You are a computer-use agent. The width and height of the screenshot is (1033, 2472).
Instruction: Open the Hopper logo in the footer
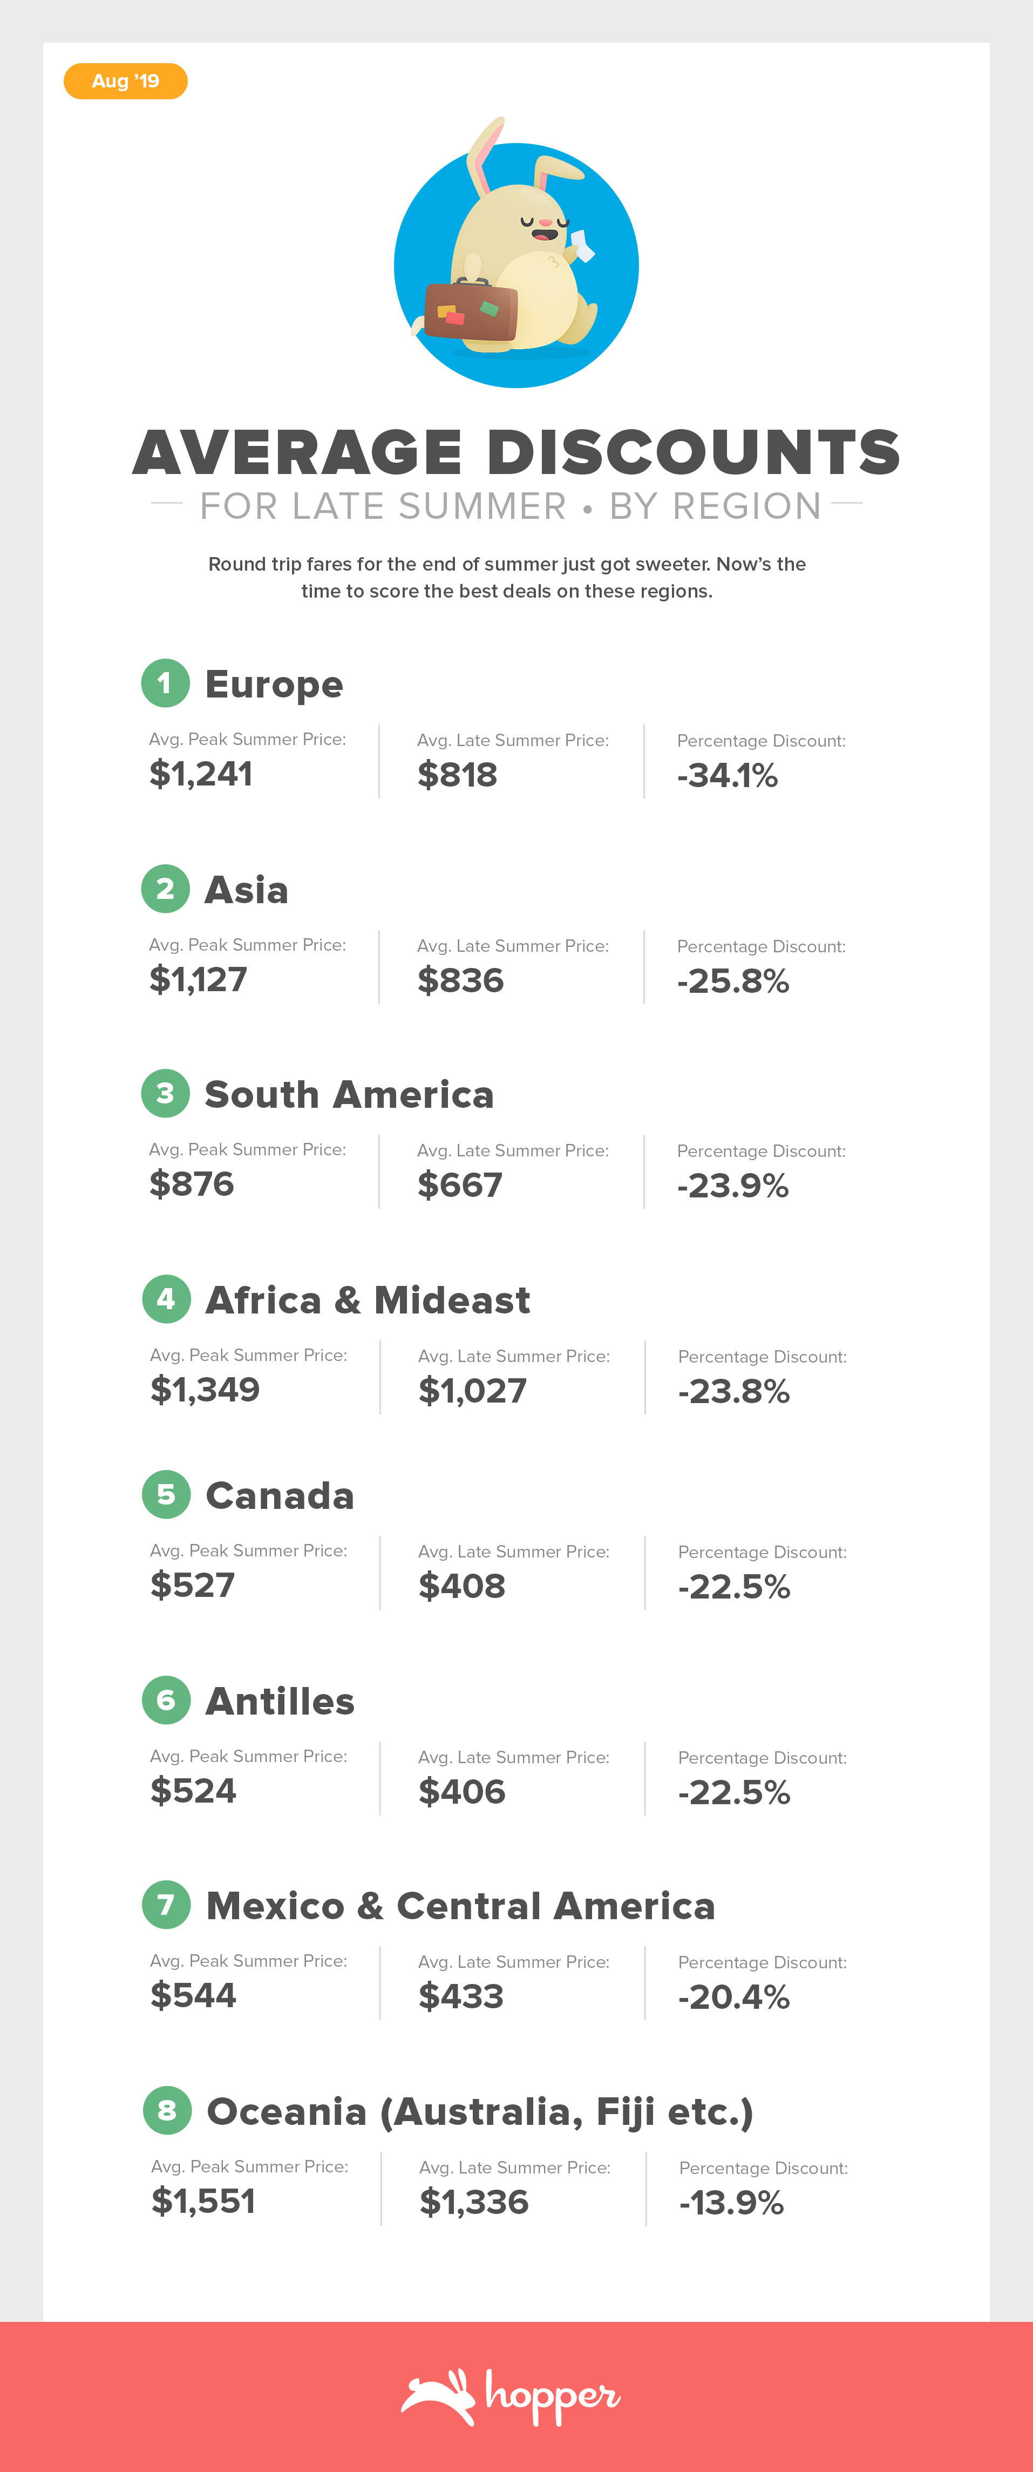[x=511, y=2396]
